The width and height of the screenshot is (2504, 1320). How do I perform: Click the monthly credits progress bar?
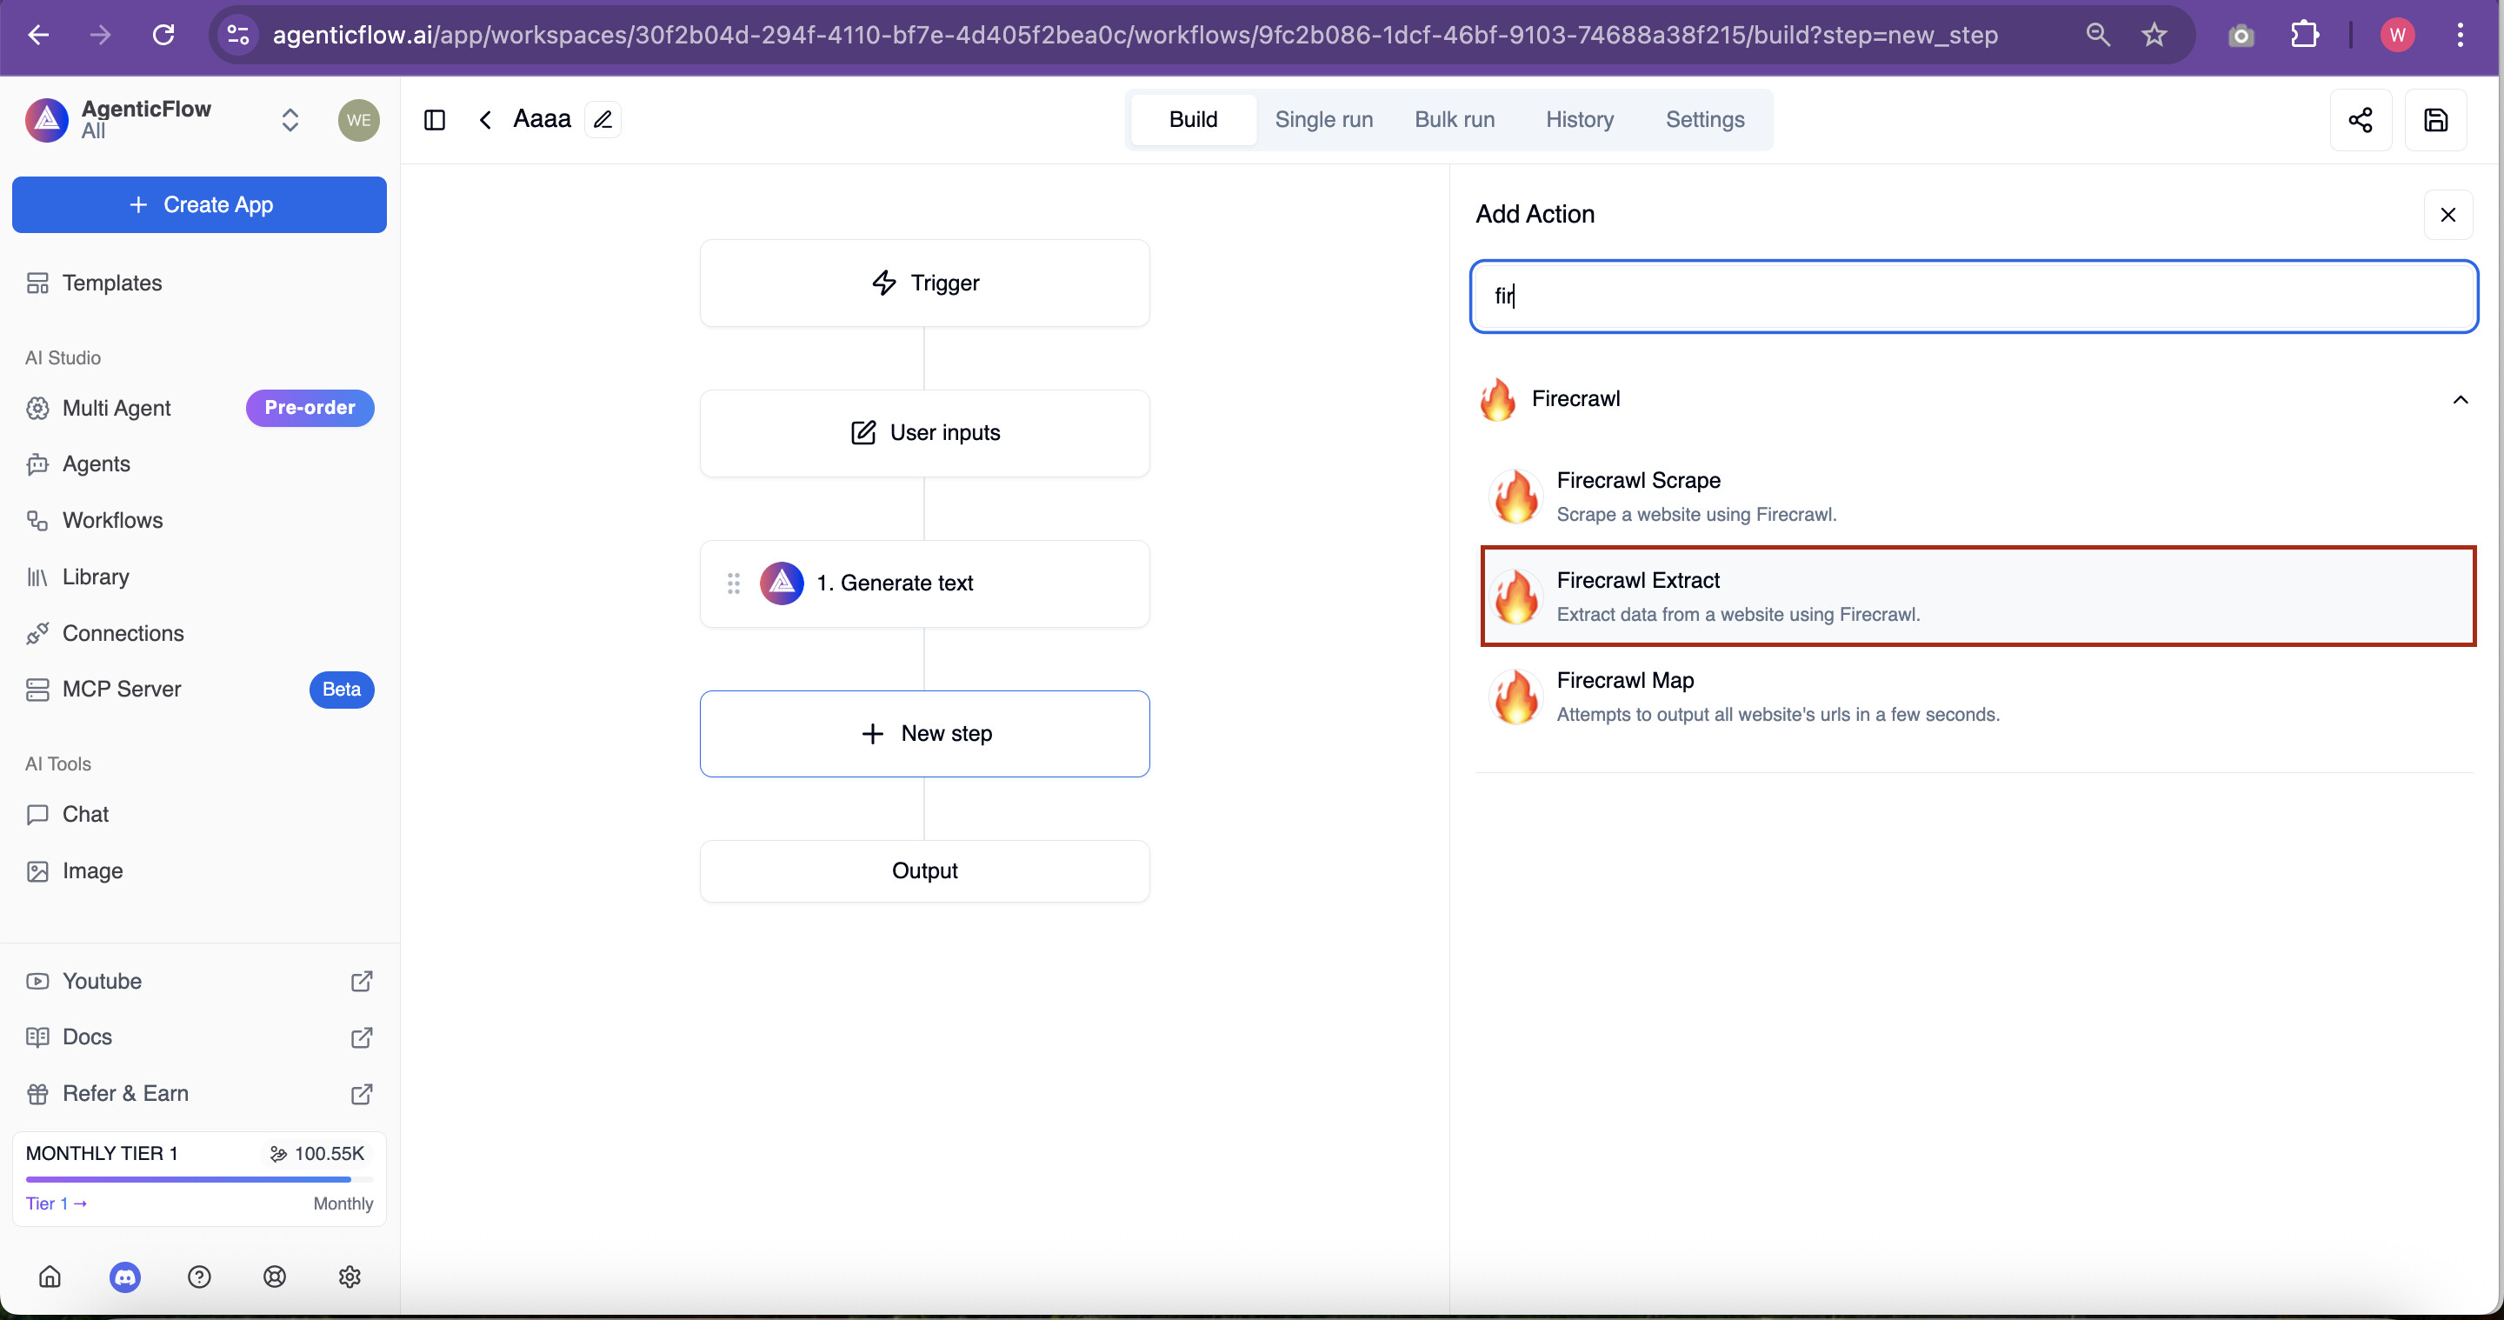(x=199, y=1179)
